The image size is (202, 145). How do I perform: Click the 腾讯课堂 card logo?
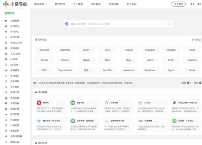(x=39, y=121)
